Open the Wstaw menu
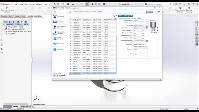Image resolution: width=199 pixels, height=112 pixels. [x=32, y=4]
